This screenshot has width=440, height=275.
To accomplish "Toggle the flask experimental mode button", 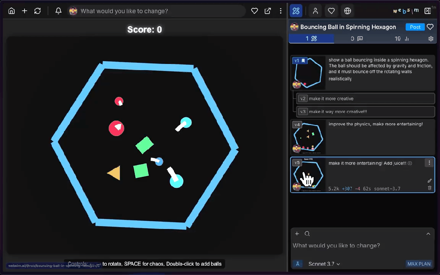I will click(x=297, y=264).
